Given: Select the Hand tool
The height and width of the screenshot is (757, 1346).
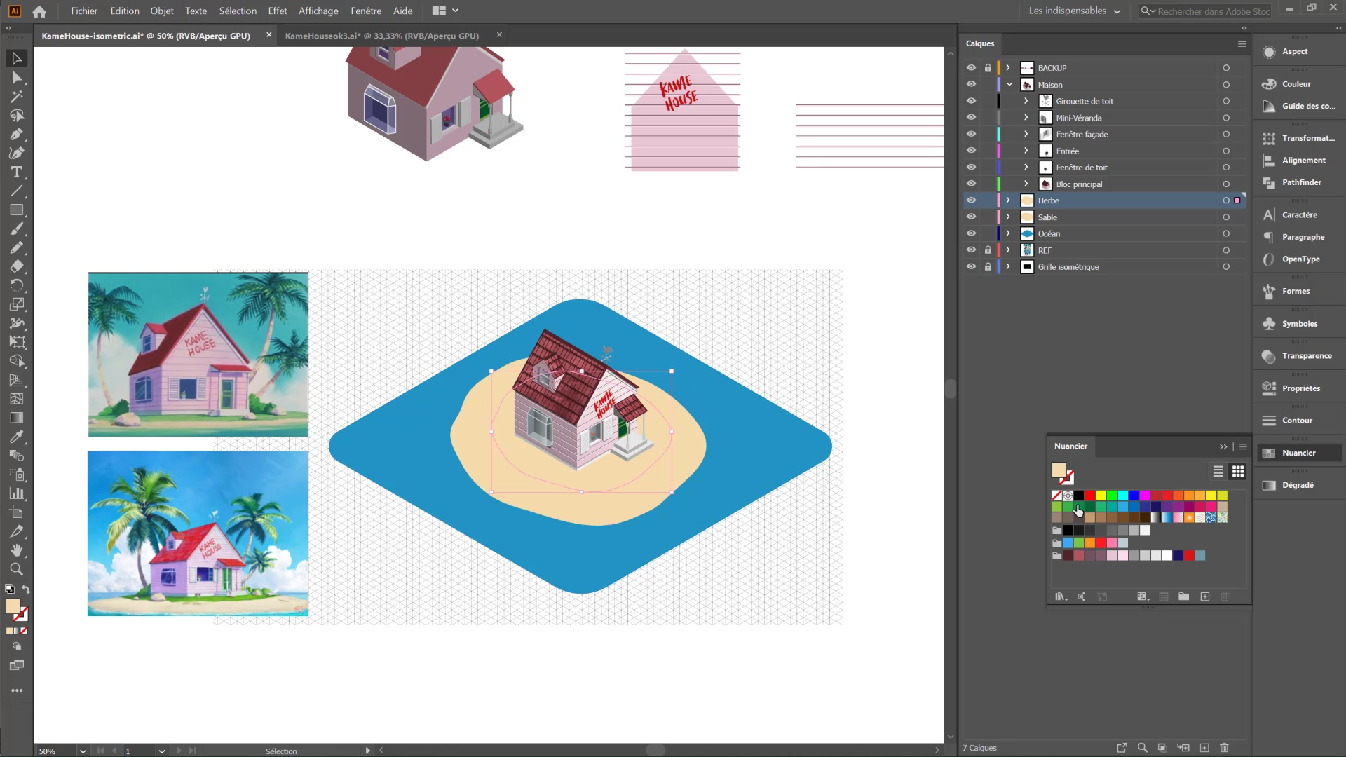Looking at the screenshot, I should point(17,551).
